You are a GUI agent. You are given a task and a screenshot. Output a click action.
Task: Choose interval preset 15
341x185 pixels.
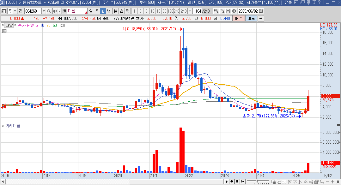click(x=159, y=11)
